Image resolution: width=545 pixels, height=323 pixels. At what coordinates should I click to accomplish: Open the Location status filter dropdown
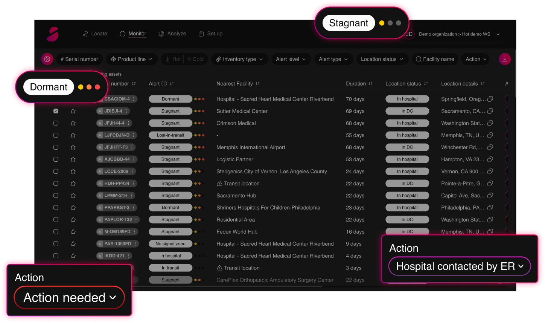[382, 59]
